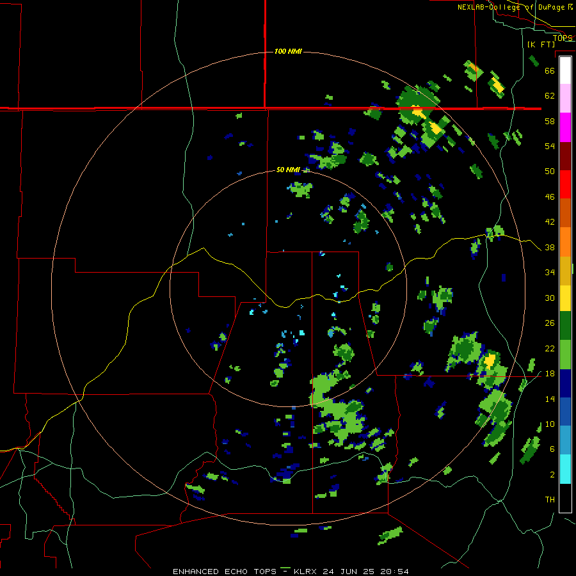Click the dark orange legend swatch between 42 and 46
Image resolution: width=576 pixels, height=576 pixels.
tap(565, 213)
